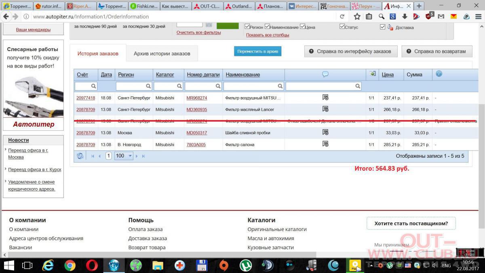Click the blue info column header icon
This screenshot has height=273, width=485.
pyautogui.click(x=439, y=74)
